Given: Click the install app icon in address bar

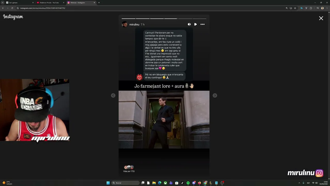Looking at the screenshot, I should 291,8.
